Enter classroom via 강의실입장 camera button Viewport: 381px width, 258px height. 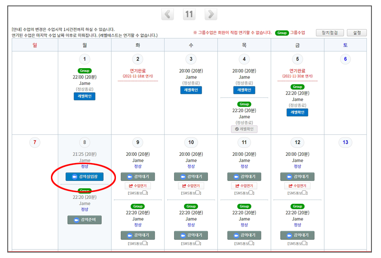pyautogui.click(x=85, y=177)
